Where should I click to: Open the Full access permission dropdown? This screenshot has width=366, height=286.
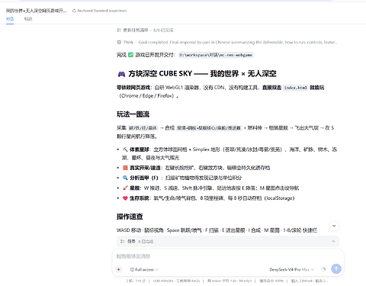(144, 269)
